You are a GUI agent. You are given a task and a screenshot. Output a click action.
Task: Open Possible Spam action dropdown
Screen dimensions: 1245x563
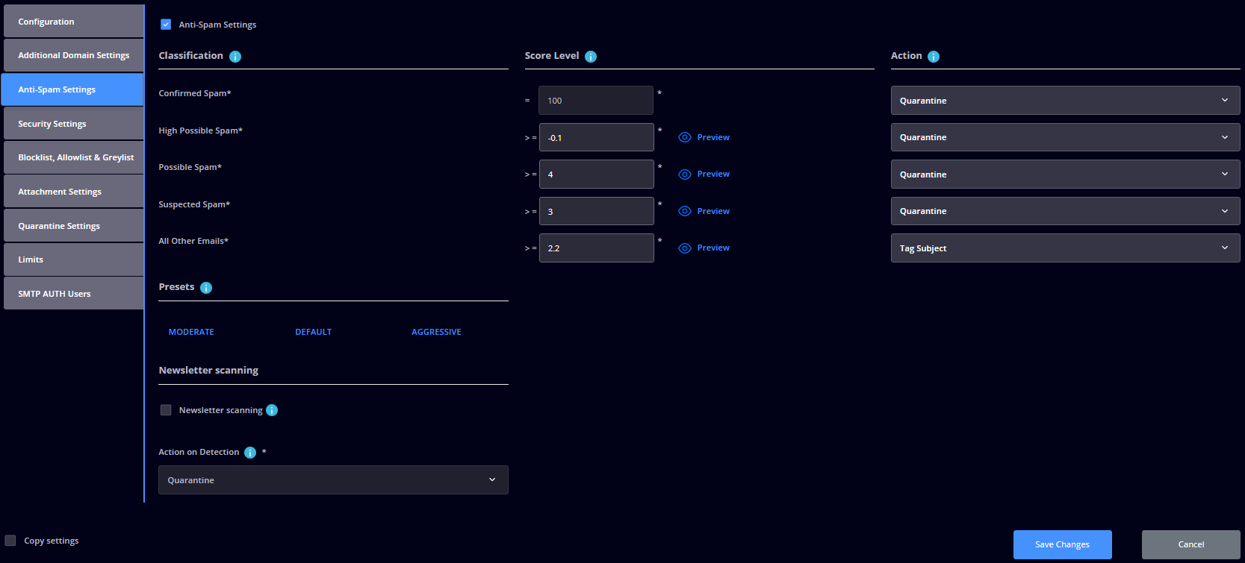tap(1065, 174)
